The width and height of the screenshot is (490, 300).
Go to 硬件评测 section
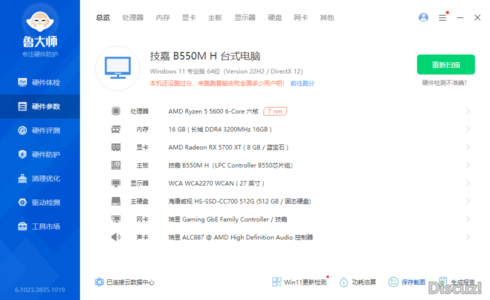[40, 130]
